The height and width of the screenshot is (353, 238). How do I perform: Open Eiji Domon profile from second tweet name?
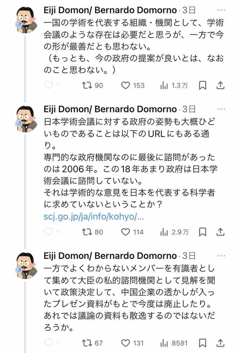[110, 109]
